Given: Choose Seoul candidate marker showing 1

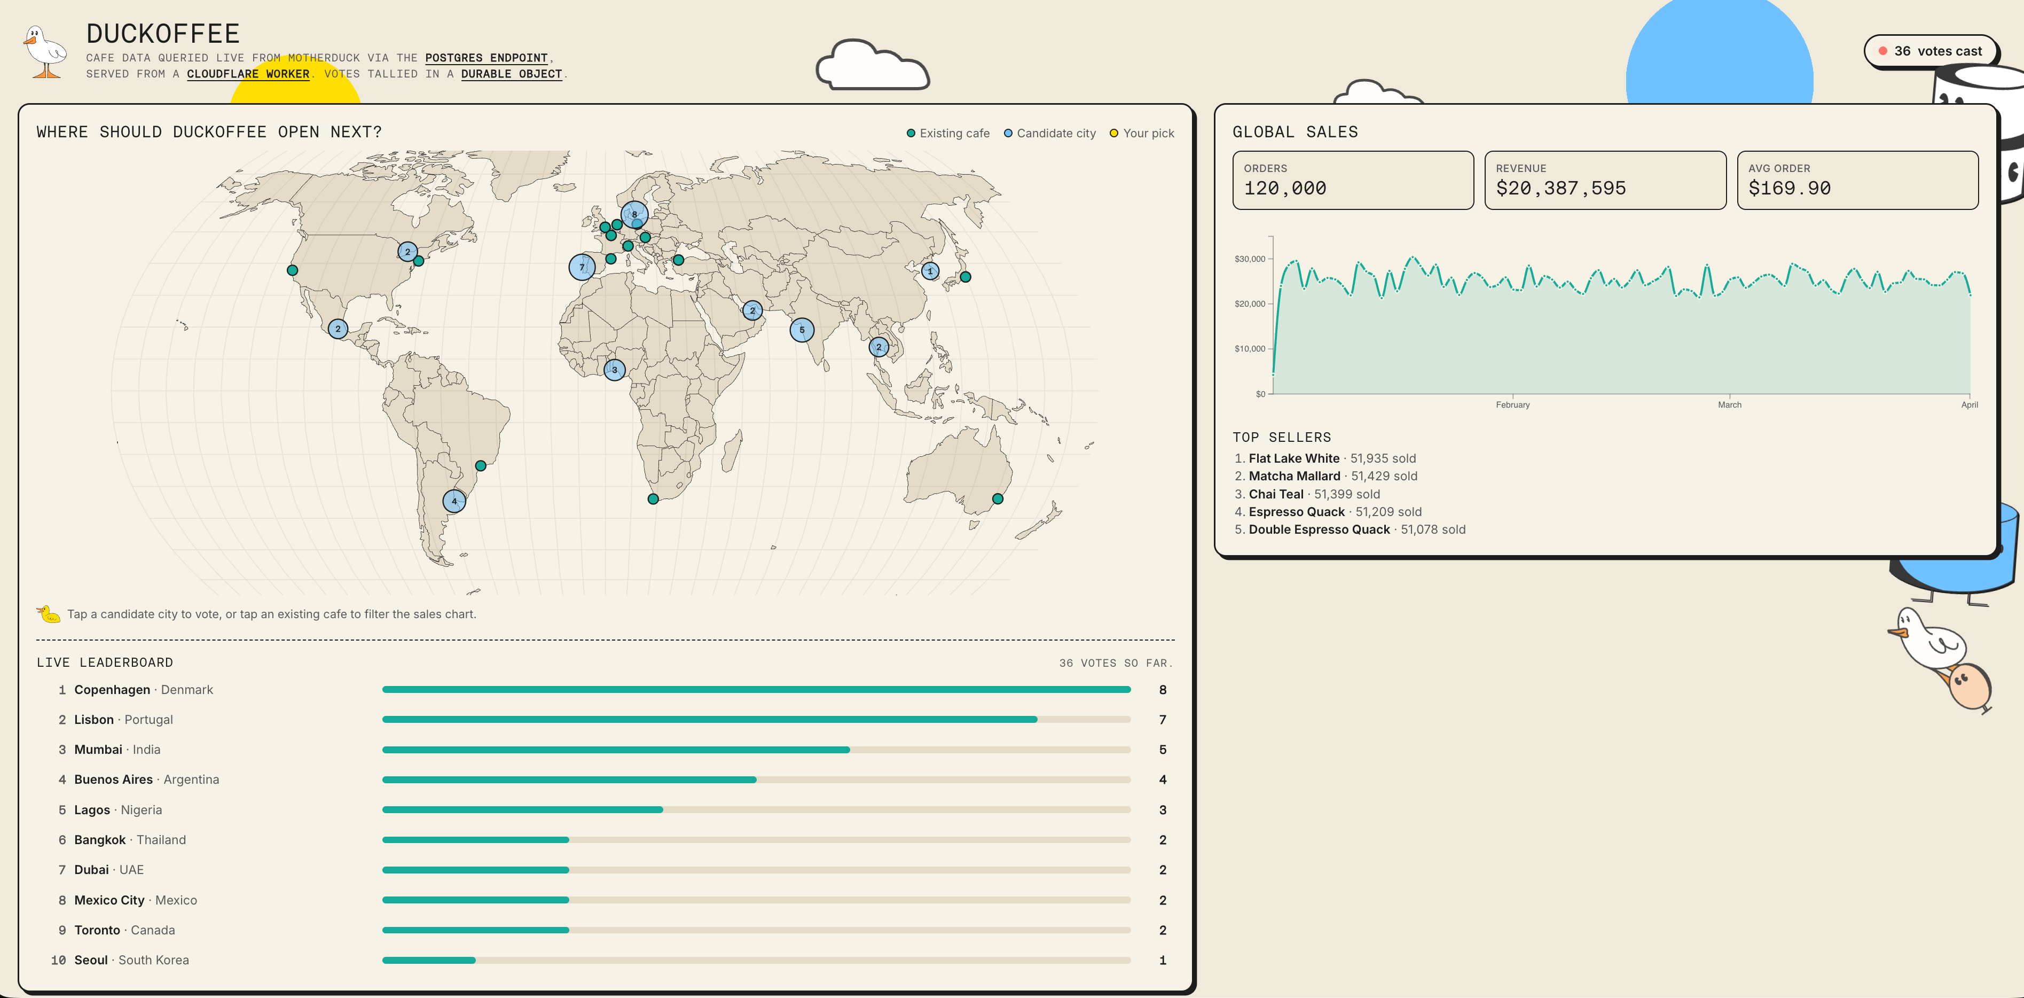Looking at the screenshot, I should [x=930, y=271].
